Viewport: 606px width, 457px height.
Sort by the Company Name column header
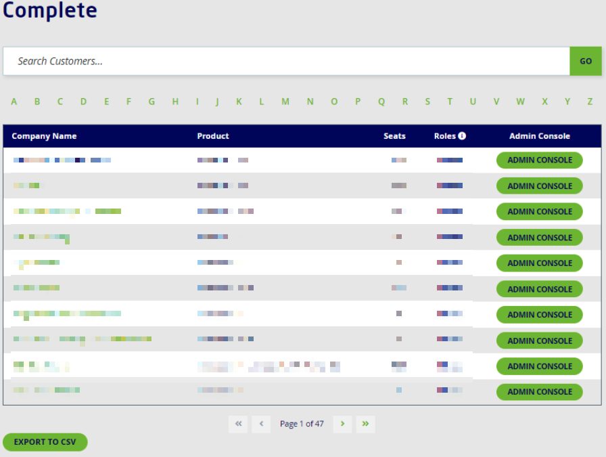(44, 136)
